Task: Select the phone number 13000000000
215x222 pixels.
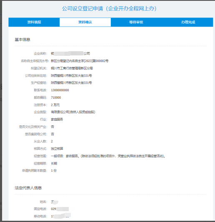Action: pyautogui.click(x=60, y=90)
